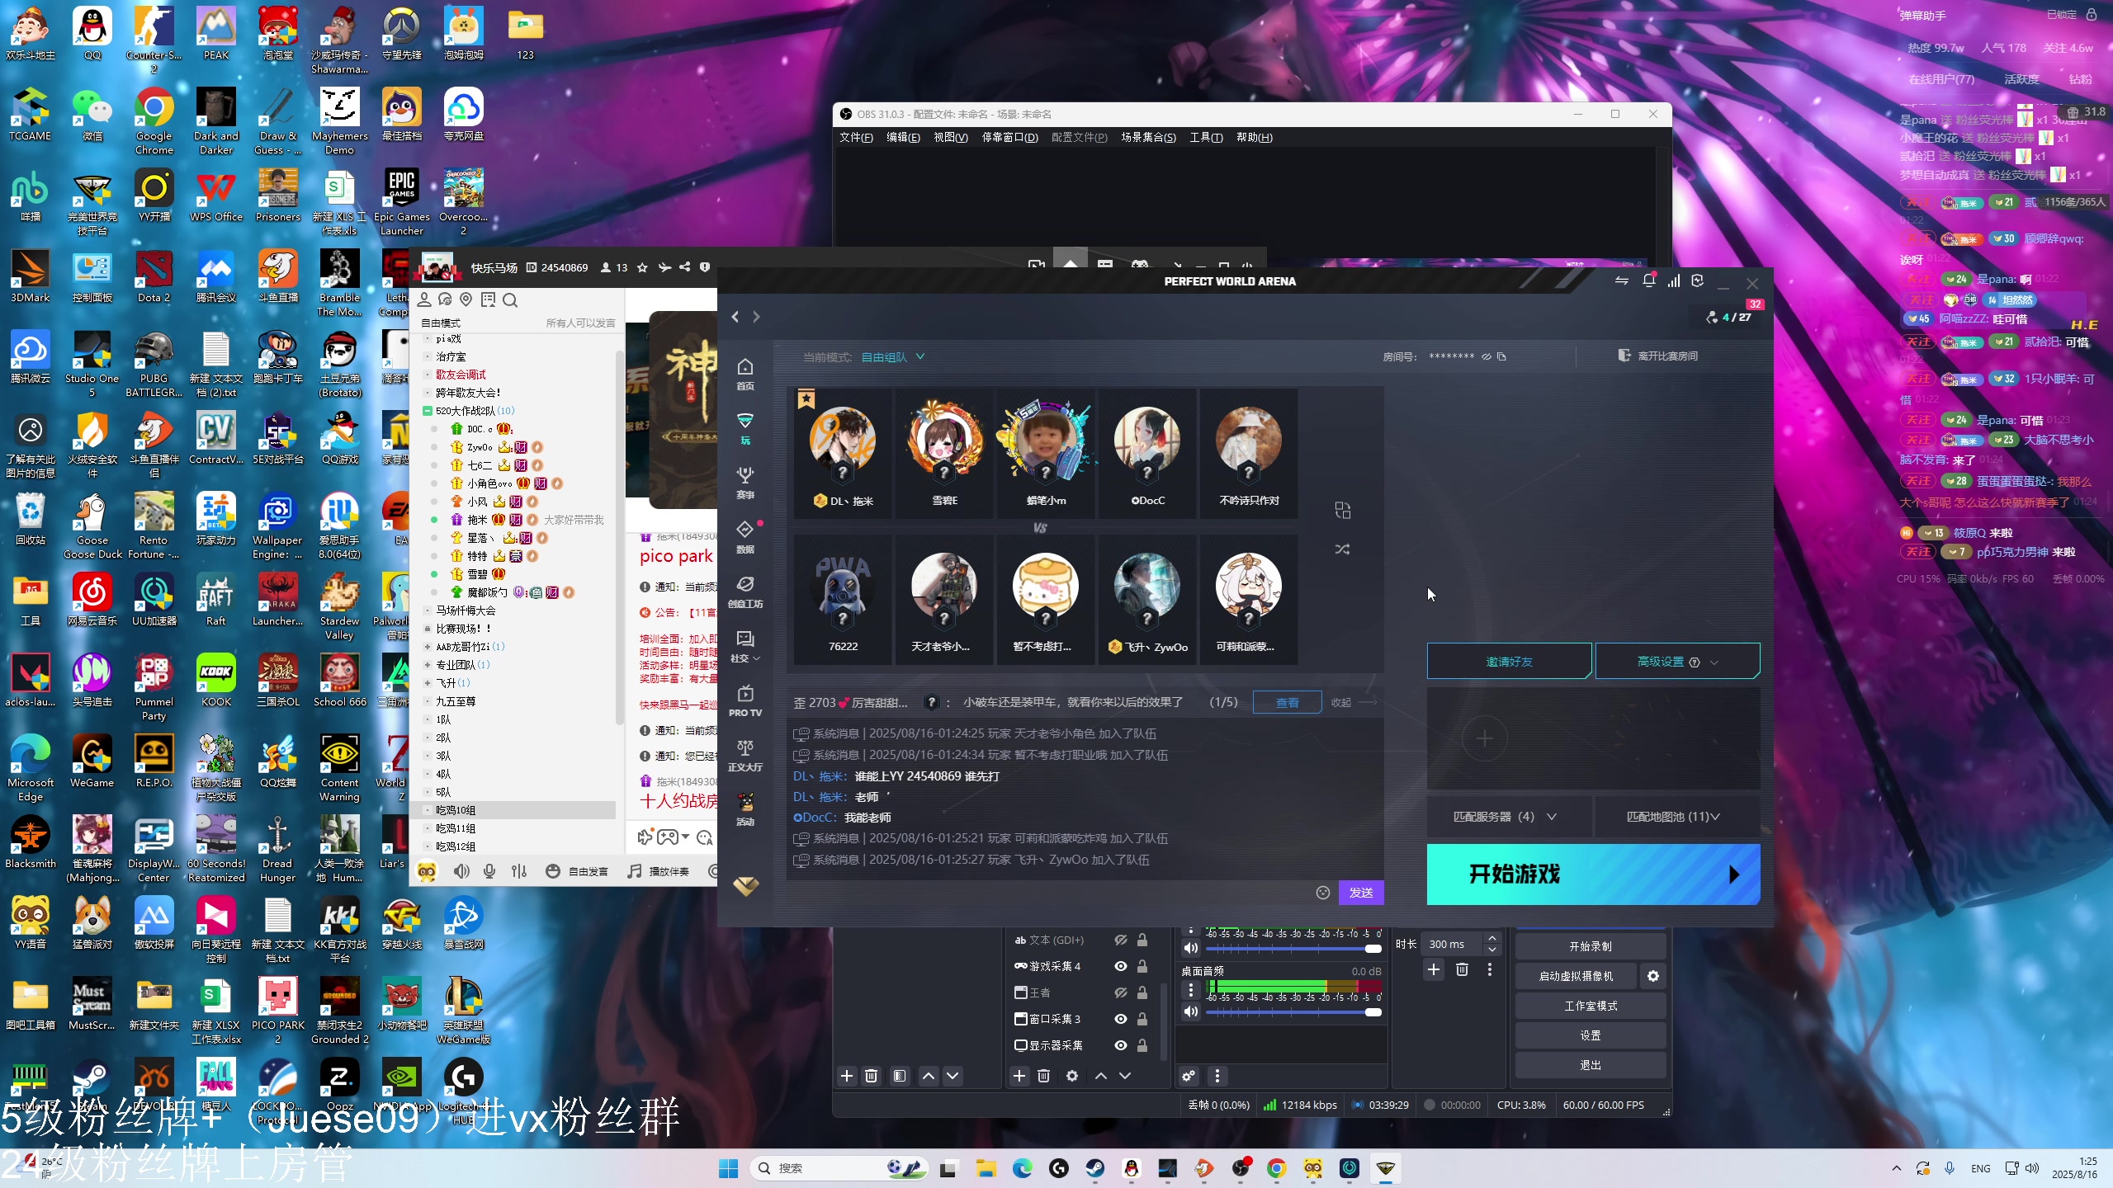The image size is (2113, 1188).
Task: Click the YY channel list vertical scrollbar
Action: (x=618, y=536)
